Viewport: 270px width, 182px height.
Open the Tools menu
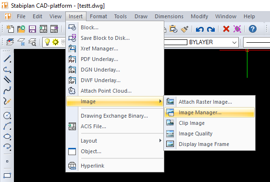(121, 16)
